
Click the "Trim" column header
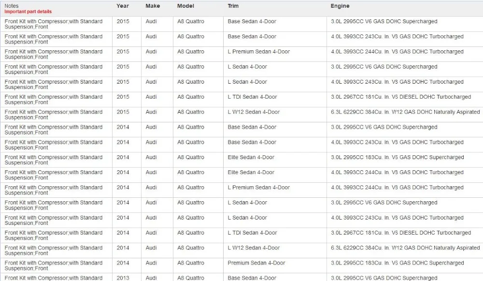tap(233, 6)
